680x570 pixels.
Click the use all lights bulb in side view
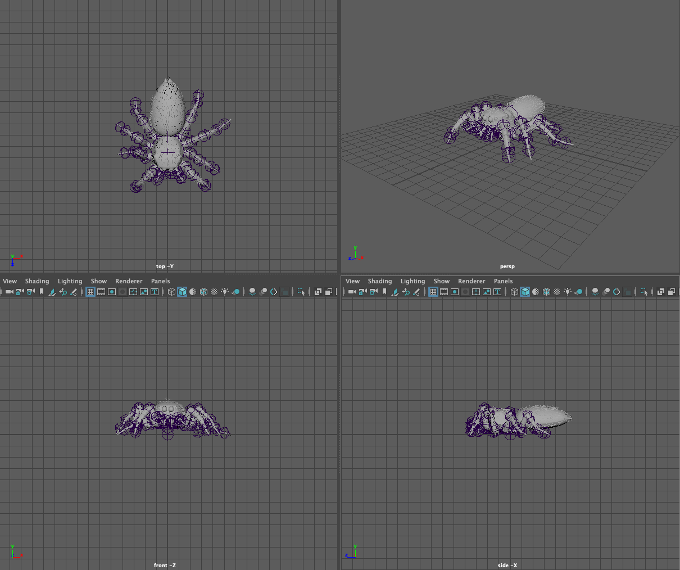point(568,292)
